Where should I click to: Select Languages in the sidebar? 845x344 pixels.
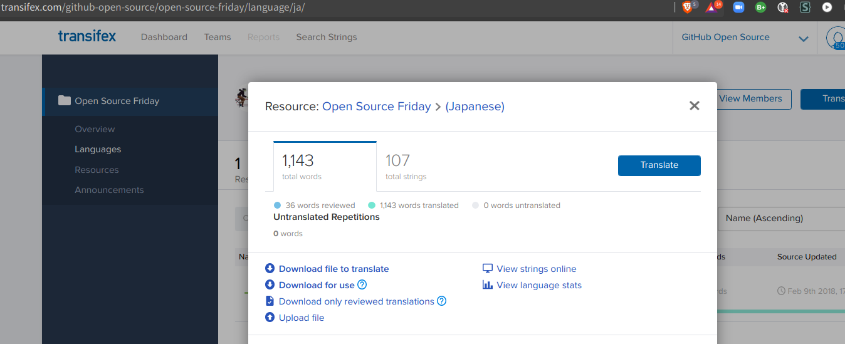pos(98,149)
